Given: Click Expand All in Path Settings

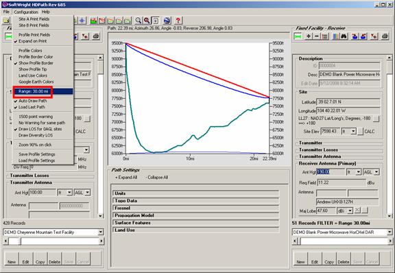Looking at the screenshot, I should [x=126, y=178].
